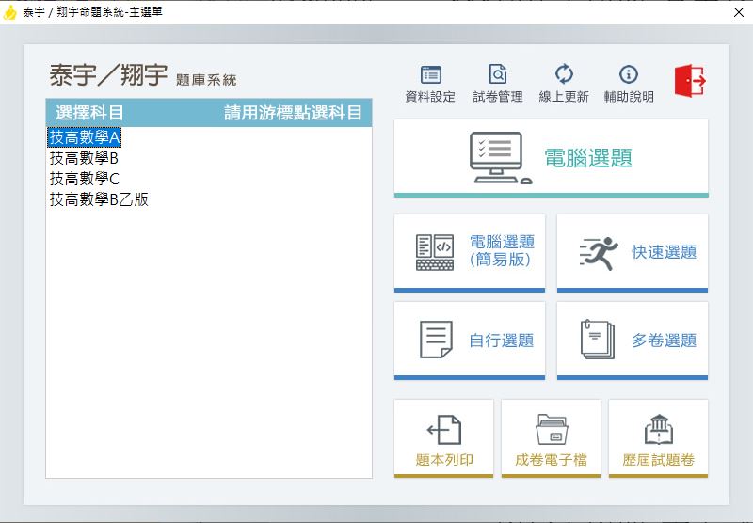The height and width of the screenshot is (523, 753).
Task: Click the 選擇科目 list header
Action: 89,113
